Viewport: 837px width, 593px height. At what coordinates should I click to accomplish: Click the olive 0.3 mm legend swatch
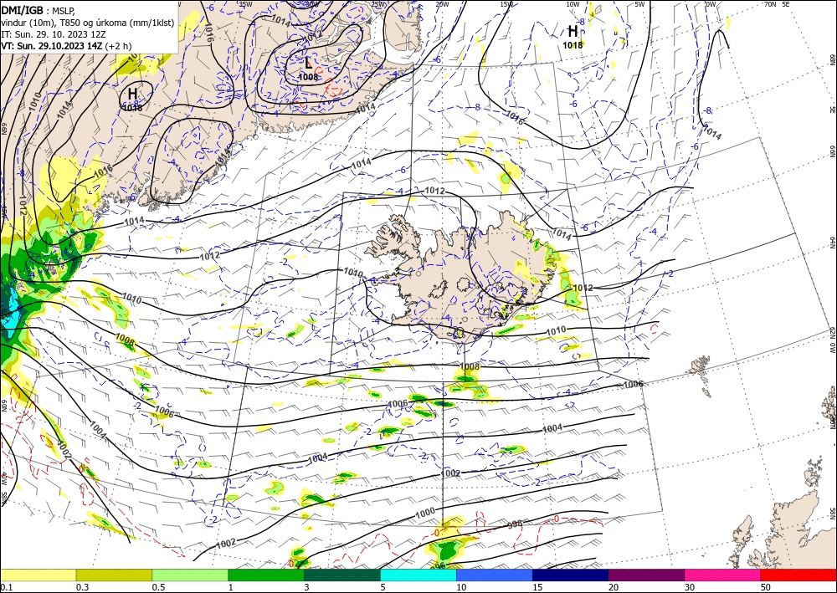click(114, 575)
